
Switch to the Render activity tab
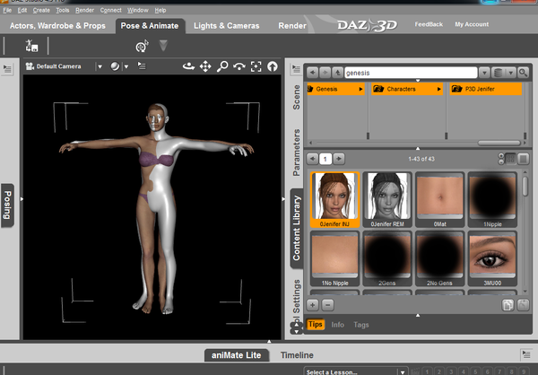(x=292, y=26)
